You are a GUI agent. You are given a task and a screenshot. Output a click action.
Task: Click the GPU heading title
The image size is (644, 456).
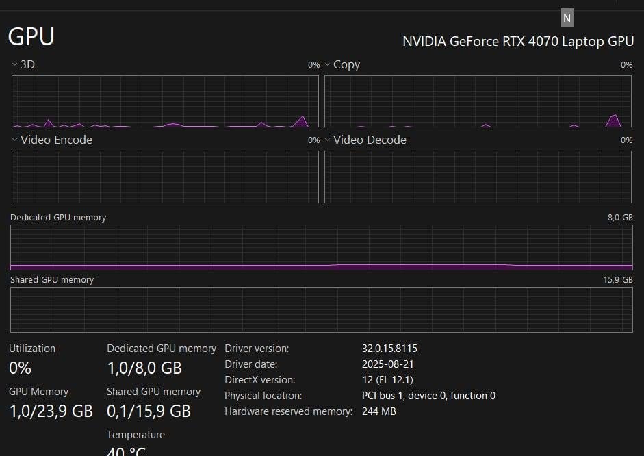[x=31, y=36]
